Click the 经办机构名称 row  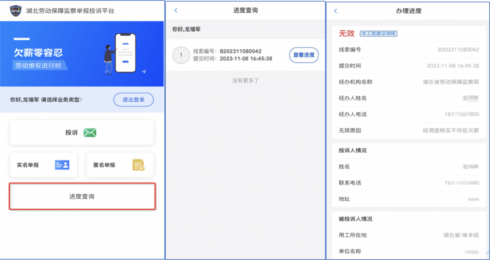pos(408,82)
